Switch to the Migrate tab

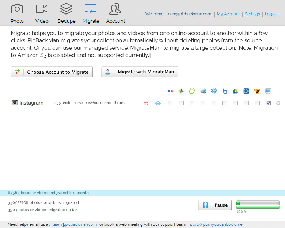[x=91, y=14]
